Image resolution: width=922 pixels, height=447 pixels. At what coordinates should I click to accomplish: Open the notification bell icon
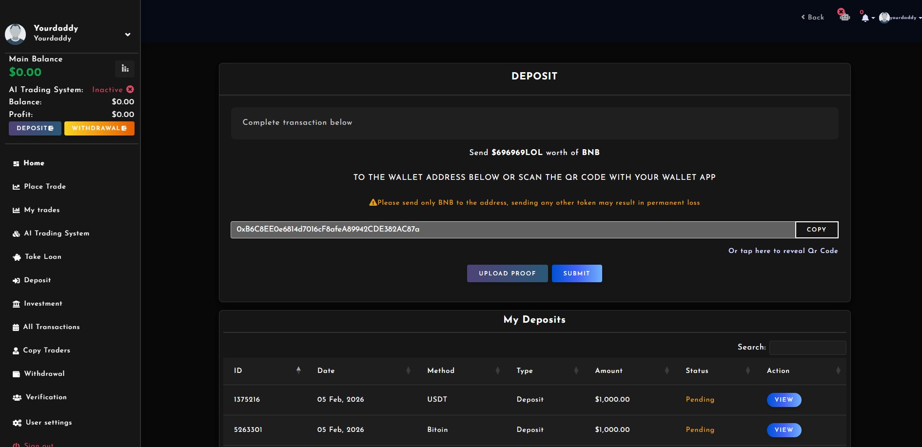[864, 17]
